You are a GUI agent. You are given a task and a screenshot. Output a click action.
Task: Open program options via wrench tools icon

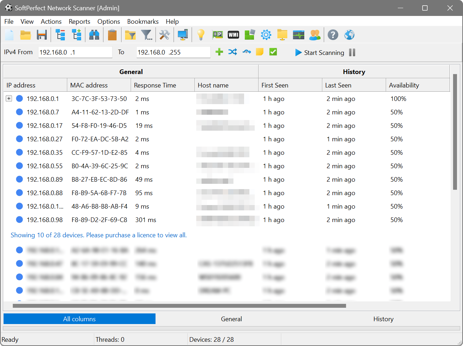pos(164,35)
